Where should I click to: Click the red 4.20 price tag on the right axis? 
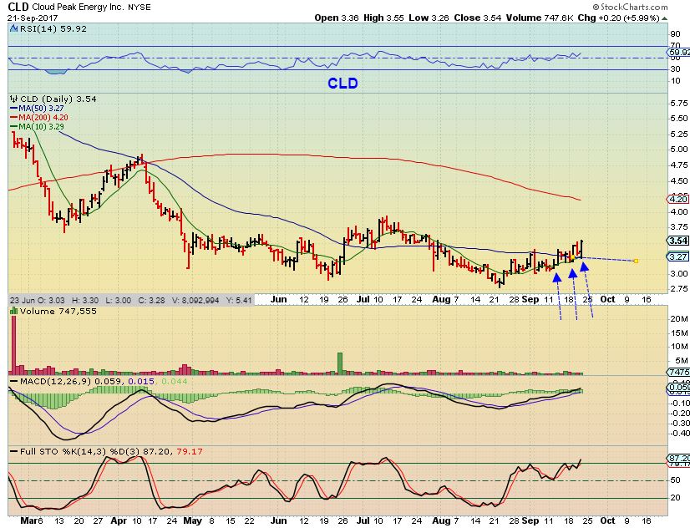click(x=678, y=200)
